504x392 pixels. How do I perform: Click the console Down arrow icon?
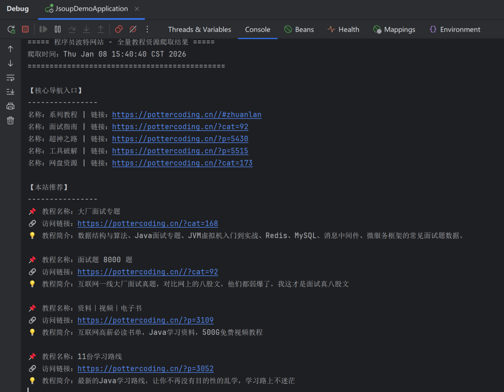pos(10,63)
